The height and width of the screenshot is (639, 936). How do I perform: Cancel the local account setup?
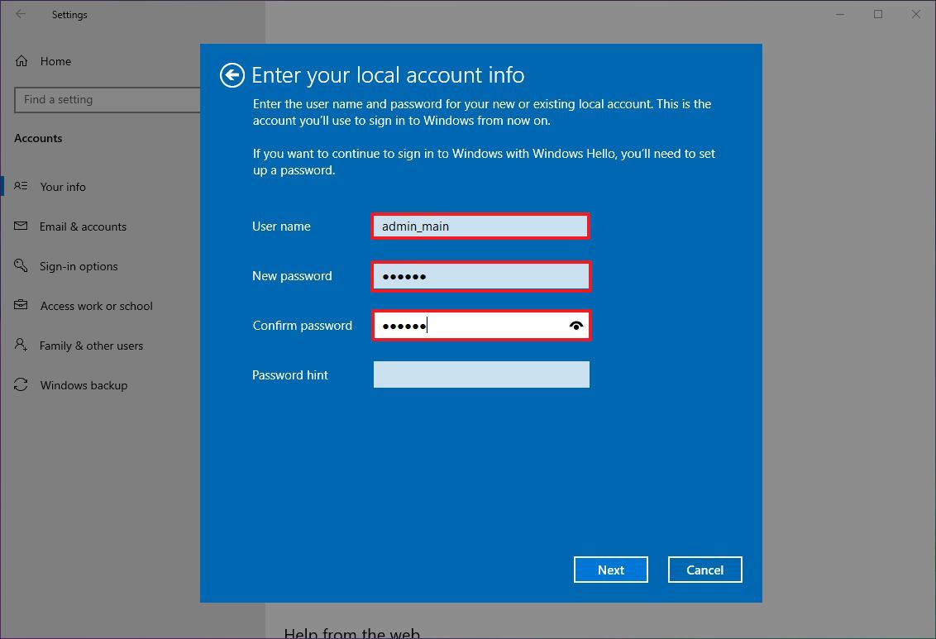pos(704,570)
